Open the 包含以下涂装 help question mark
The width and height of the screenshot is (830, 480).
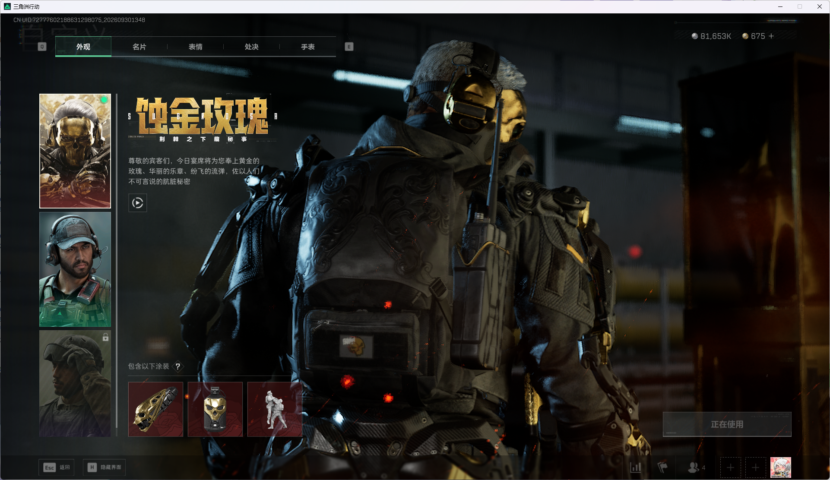(x=178, y=366)
